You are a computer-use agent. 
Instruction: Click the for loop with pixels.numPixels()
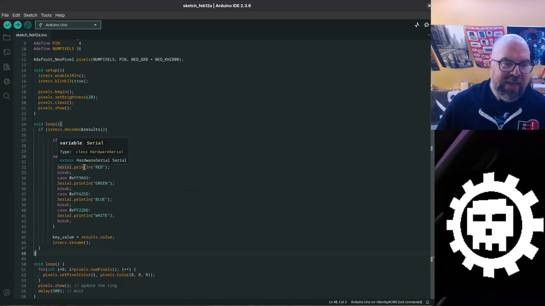click(87, 269)
